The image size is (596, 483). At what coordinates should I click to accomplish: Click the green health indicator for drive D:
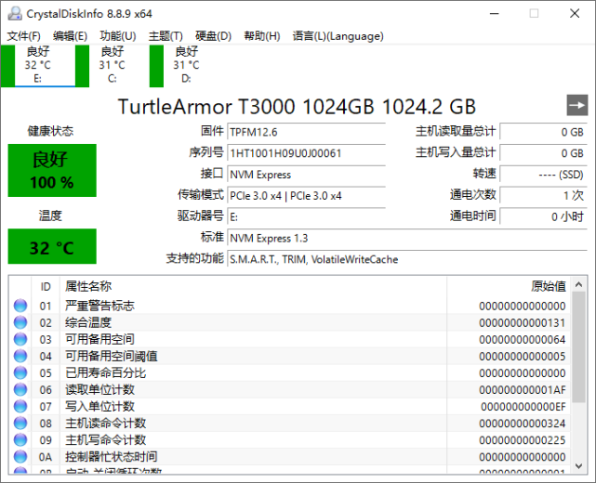click(156, 66)
